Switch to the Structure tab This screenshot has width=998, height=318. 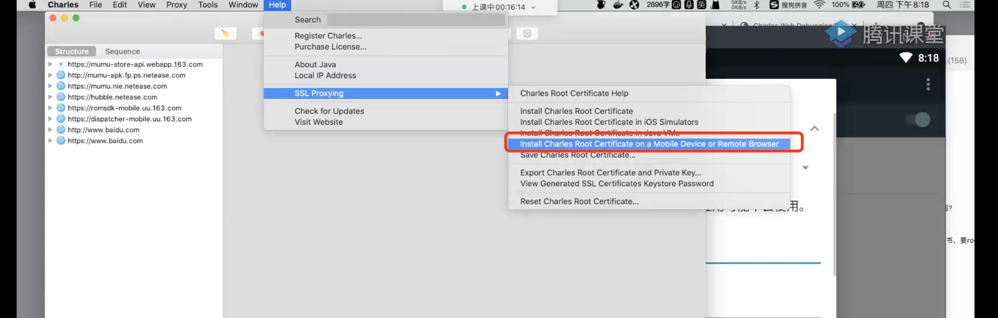click(72, 51)
